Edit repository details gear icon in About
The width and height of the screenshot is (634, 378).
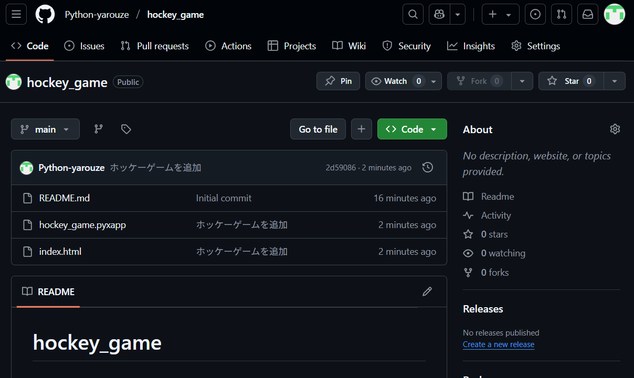click(x=615, y=129)
